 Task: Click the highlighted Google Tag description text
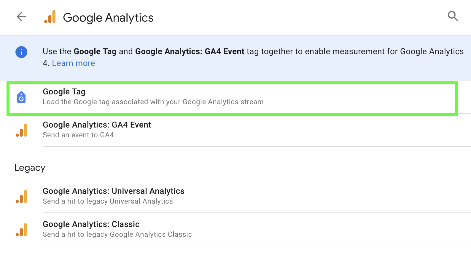click(153, 101)
